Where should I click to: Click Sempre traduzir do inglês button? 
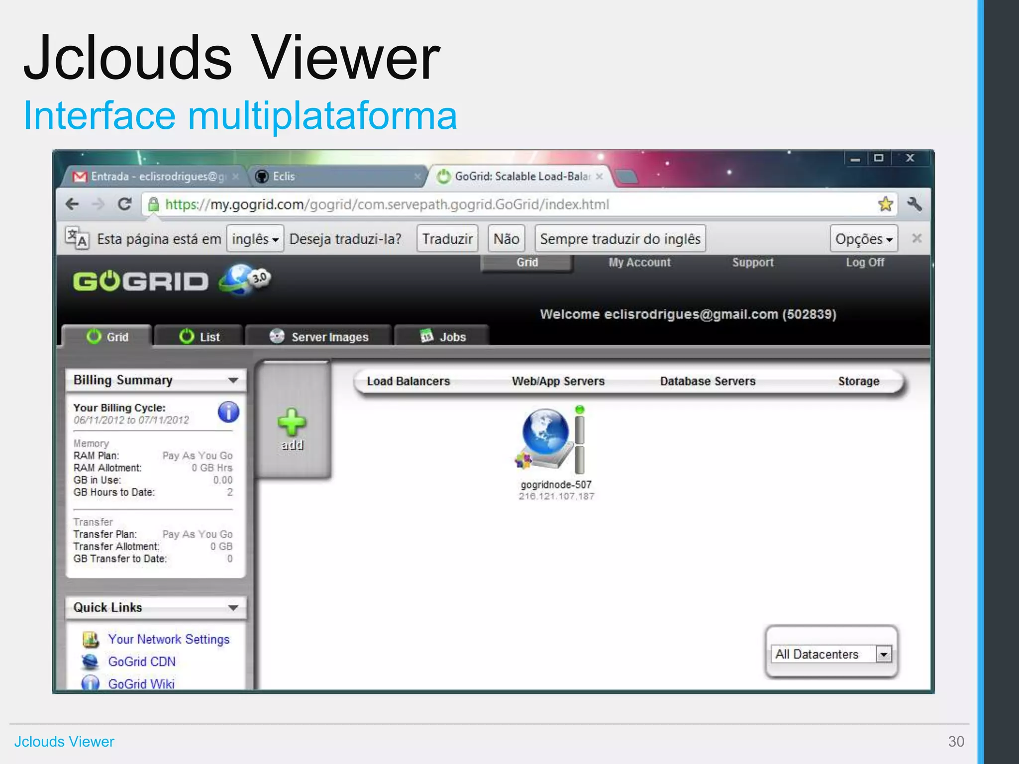tap(620, 239)
